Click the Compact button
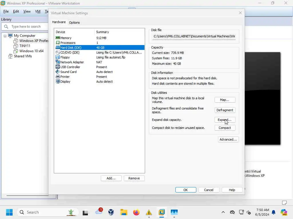The width and height of the screenshot is (293, 219). tap(225, 128)
